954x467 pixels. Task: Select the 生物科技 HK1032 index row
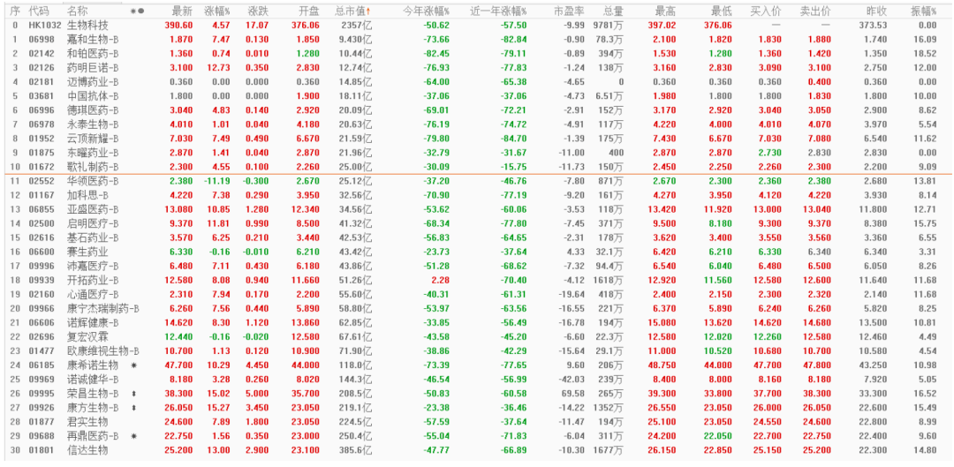477,25
